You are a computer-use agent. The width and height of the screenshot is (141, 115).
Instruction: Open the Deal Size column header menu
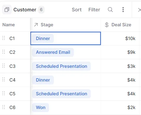(120, 25)
